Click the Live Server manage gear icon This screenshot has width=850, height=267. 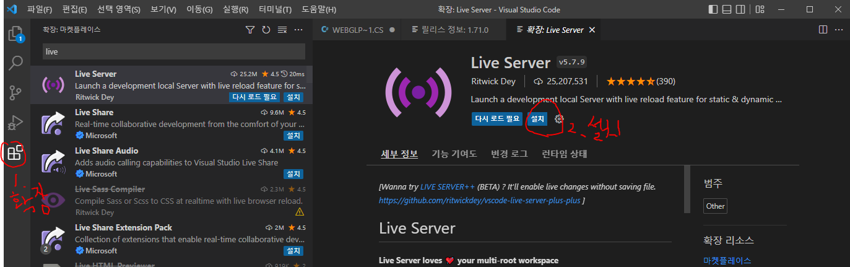tap(559, 118)
